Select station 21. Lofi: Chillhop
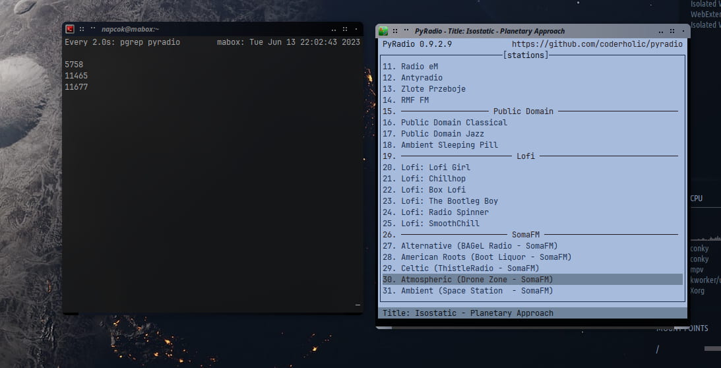The width and height of the screenshot is (721, 368). point(532,179)
